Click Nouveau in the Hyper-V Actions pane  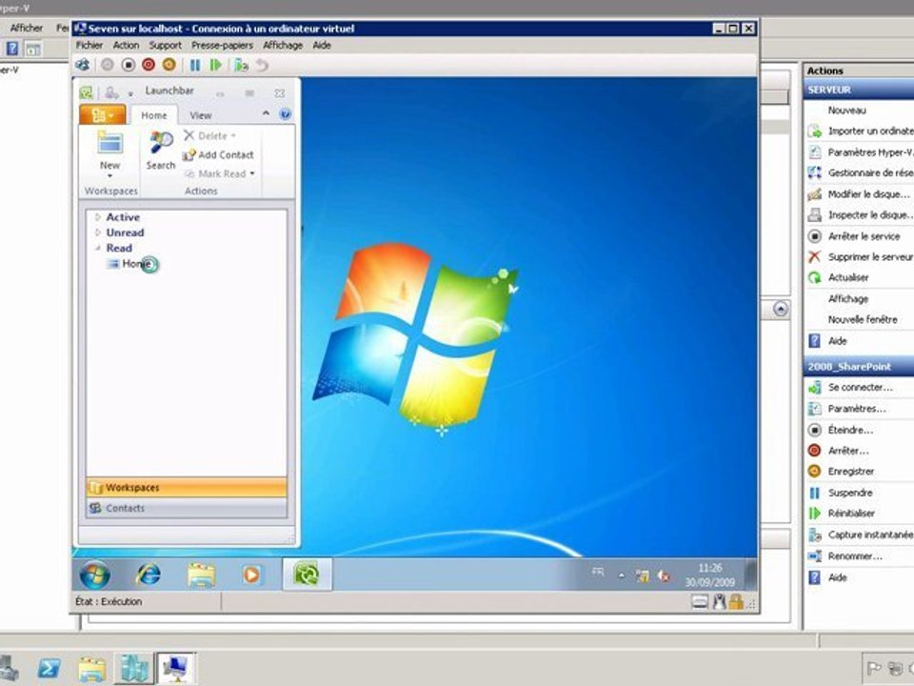pos(846,111)
